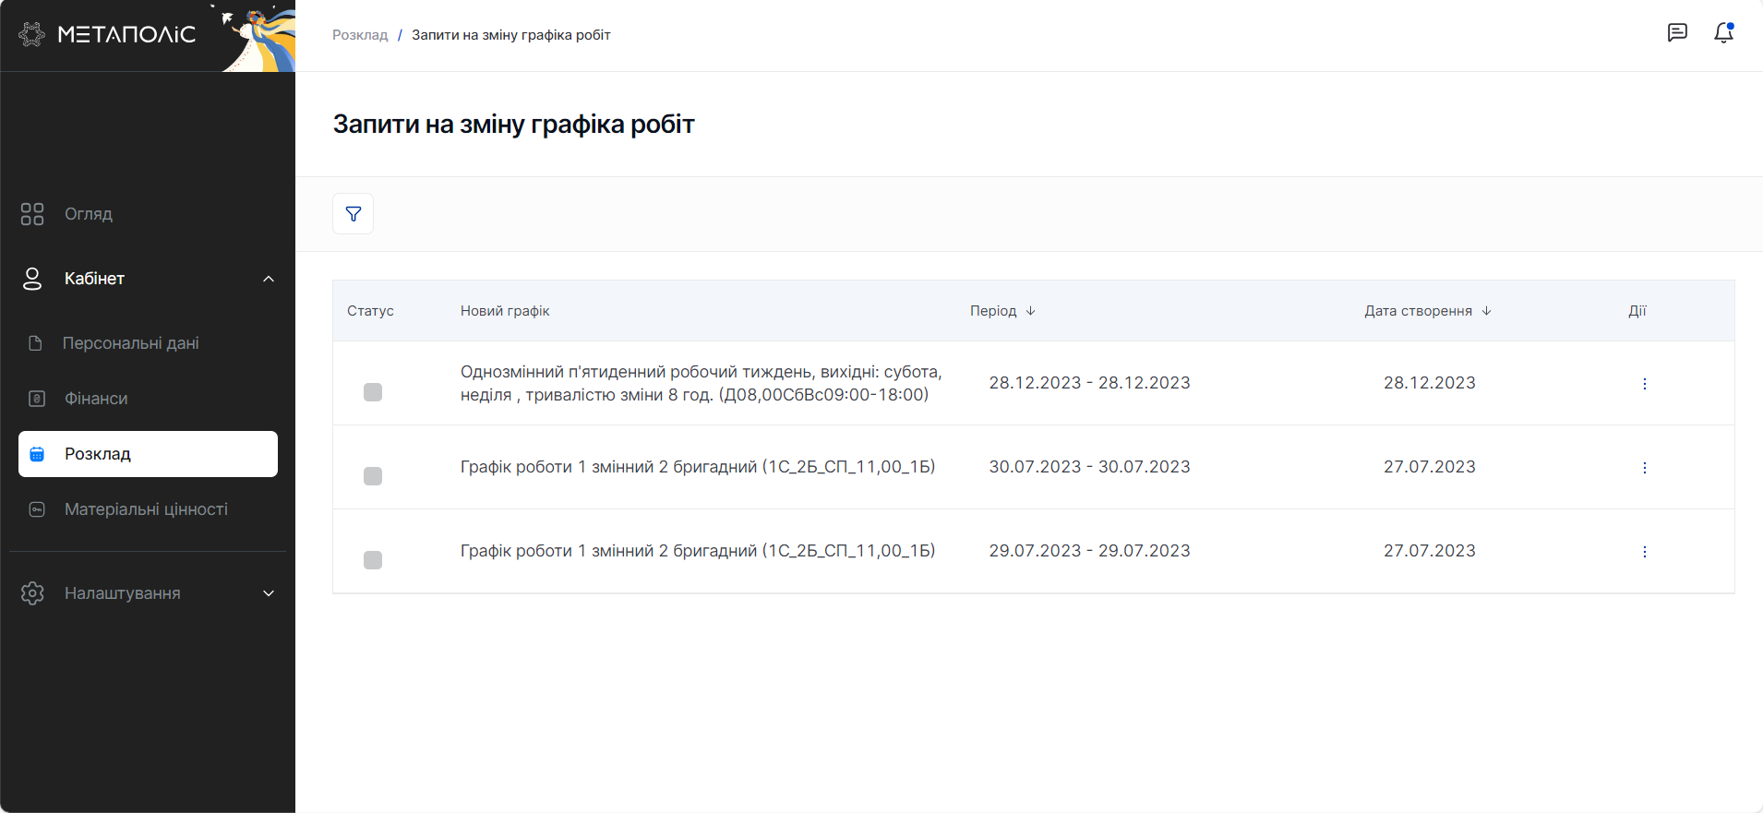Click Дії column header

click(1637, 311)
